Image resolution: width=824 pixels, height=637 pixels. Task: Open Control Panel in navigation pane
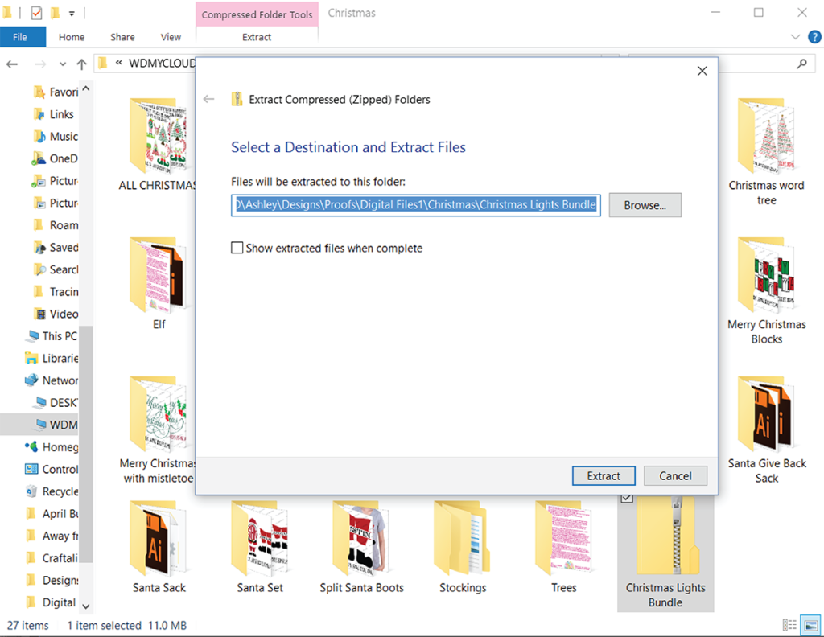point(52,469)
